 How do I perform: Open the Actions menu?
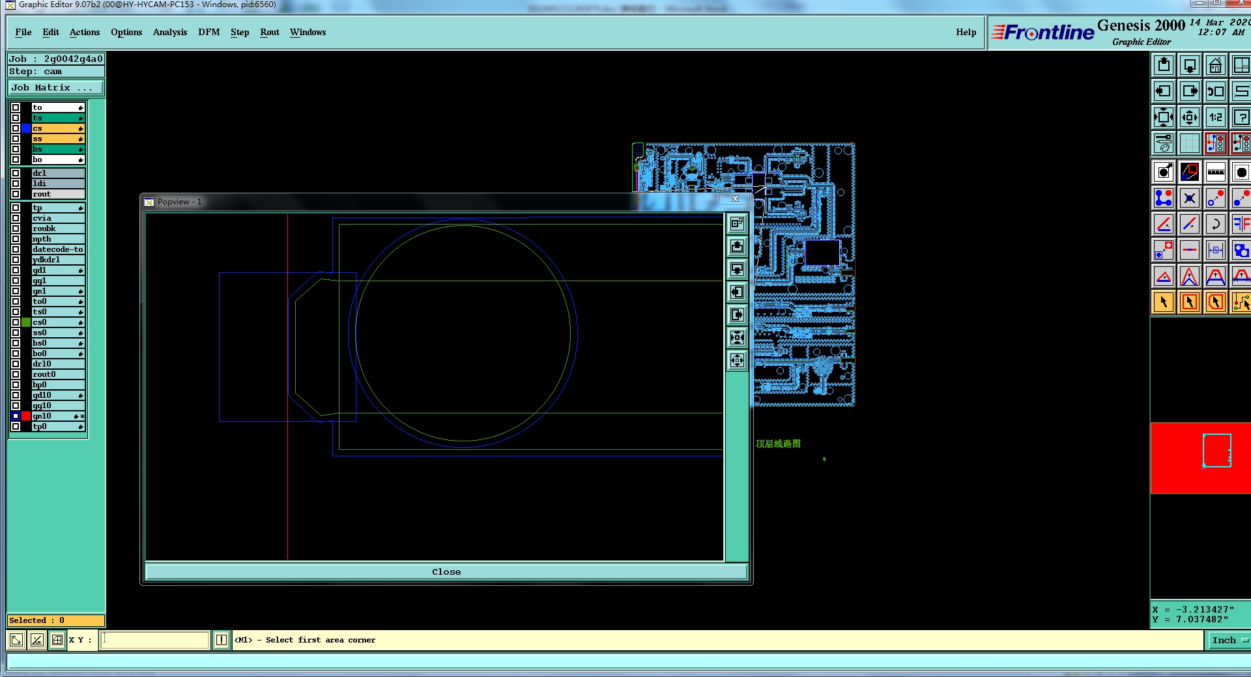85,32
